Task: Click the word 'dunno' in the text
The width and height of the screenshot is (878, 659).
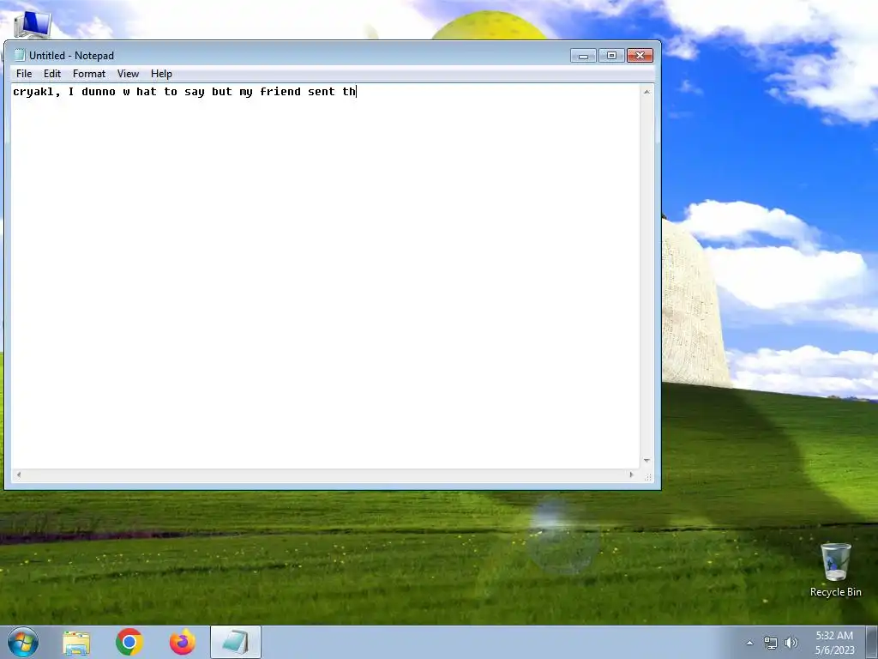Action: 99,91
